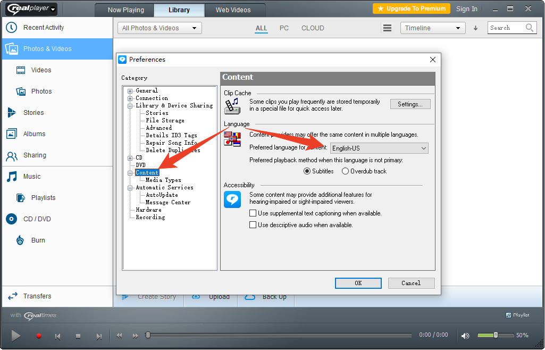Enable supplemental text captioning checkbox
545x350 pixels.
coord(253,213)
